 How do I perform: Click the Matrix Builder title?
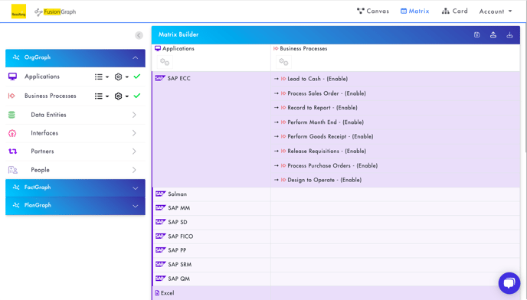pyautogui.click(x=178, y=34)
